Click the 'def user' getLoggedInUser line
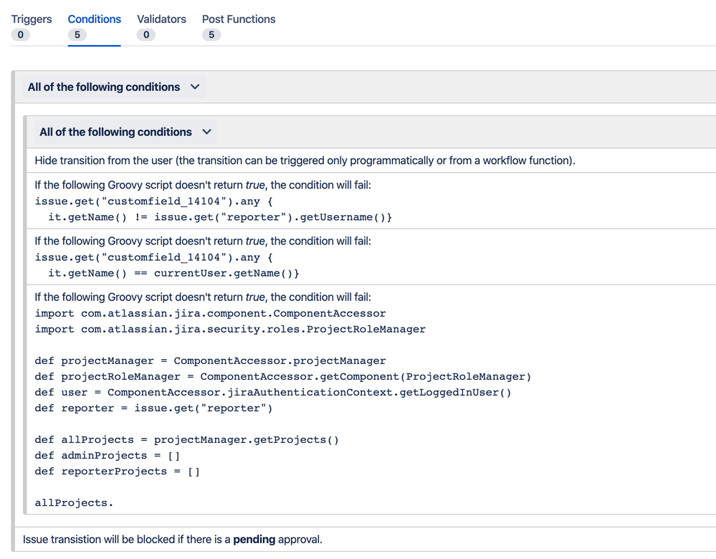 tap(273, 392)
